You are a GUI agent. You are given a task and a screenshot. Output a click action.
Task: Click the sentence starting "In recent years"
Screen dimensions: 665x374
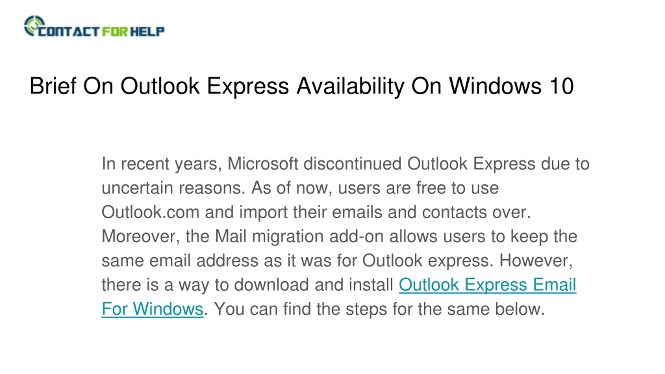[x=345, y=175]
